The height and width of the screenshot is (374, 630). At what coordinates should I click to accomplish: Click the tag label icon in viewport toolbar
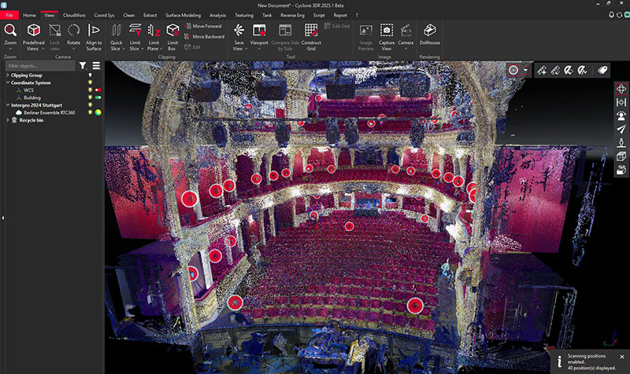point(602,70)
